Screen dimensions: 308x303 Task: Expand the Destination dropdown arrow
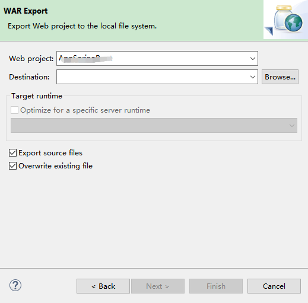point(252,77)
